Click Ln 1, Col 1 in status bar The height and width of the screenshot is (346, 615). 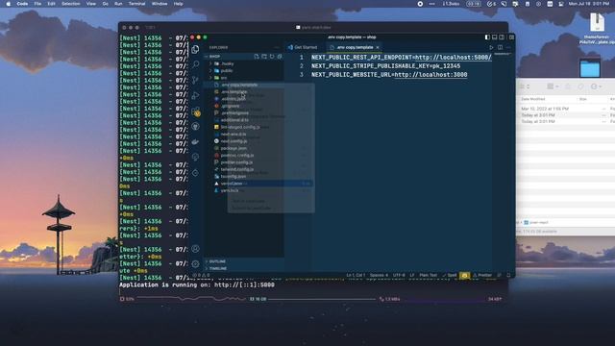click(356, 276)
